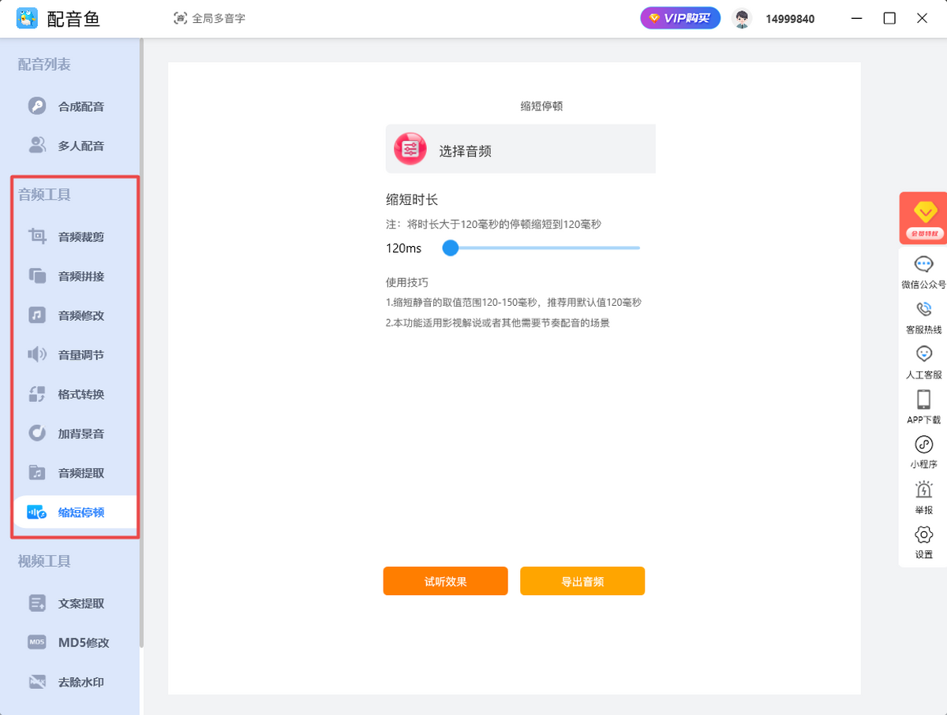947x715 pixels.
Task: Click the 缩短时长 slider handle
Action: (451, 248)
